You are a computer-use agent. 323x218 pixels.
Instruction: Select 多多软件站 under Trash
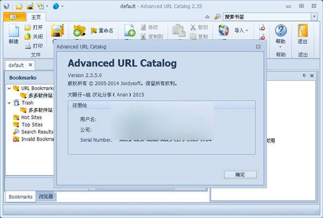pyautogui.click(x=36, y=110)
